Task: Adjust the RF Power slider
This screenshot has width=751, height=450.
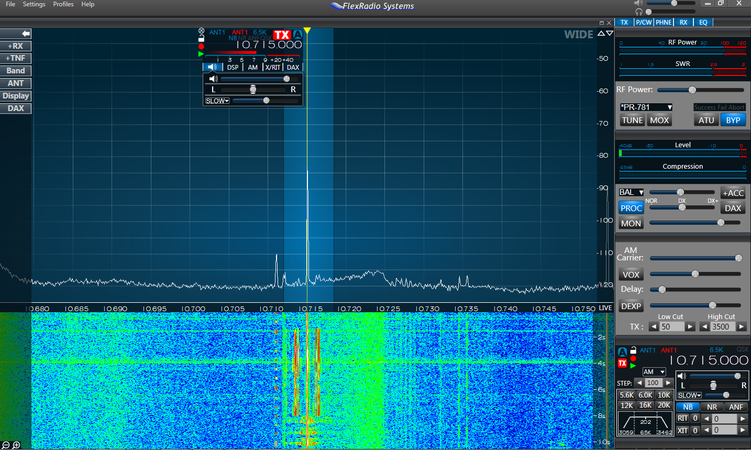Action: pyautogui.click(x=692, y=90)
